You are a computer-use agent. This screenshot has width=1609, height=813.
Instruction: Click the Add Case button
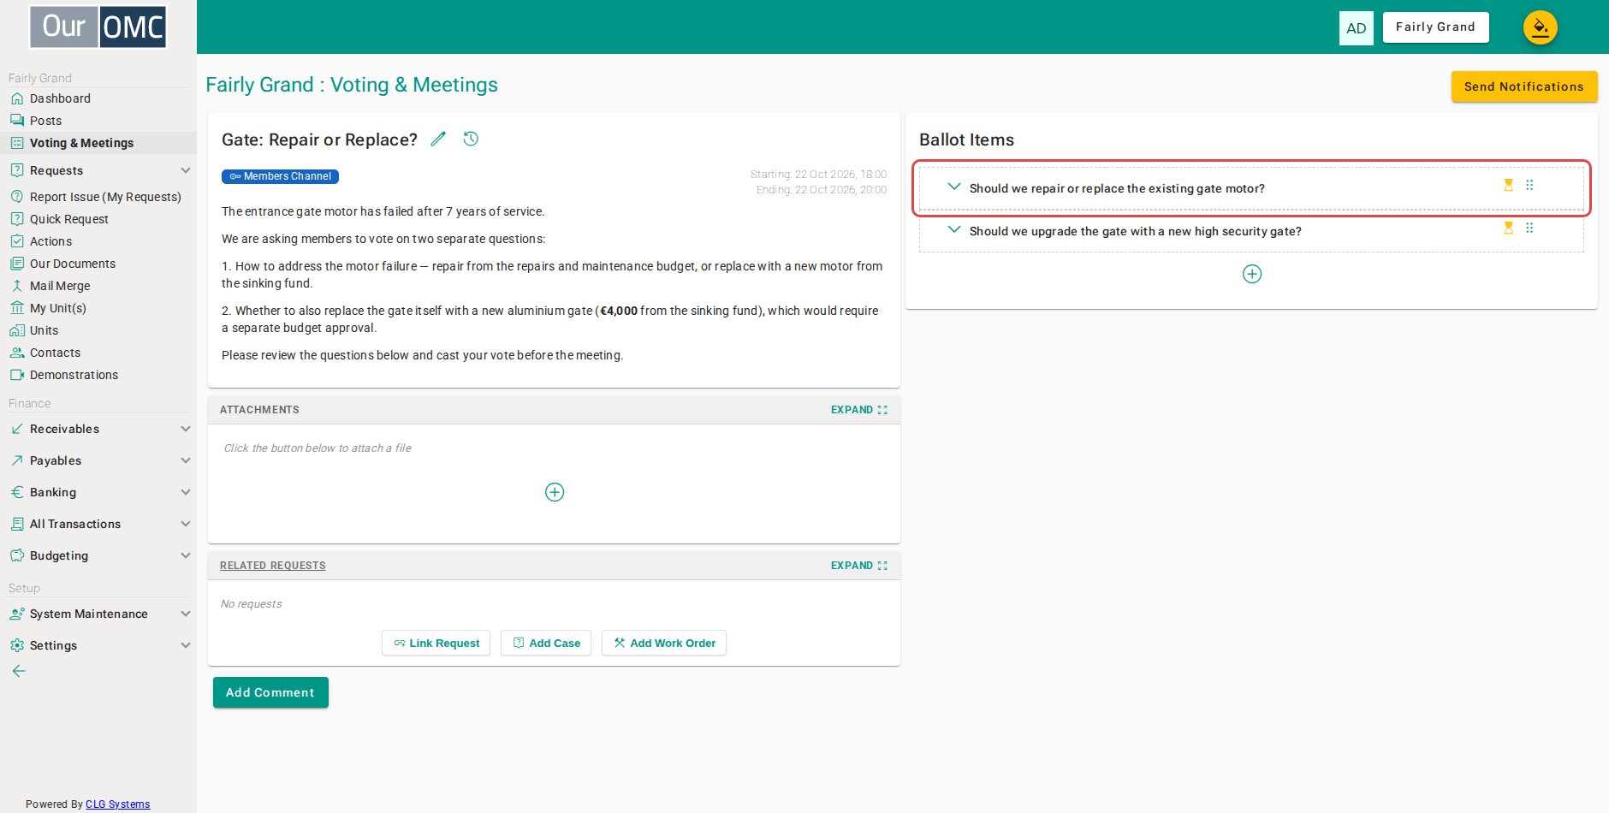[x=546, y=643]
